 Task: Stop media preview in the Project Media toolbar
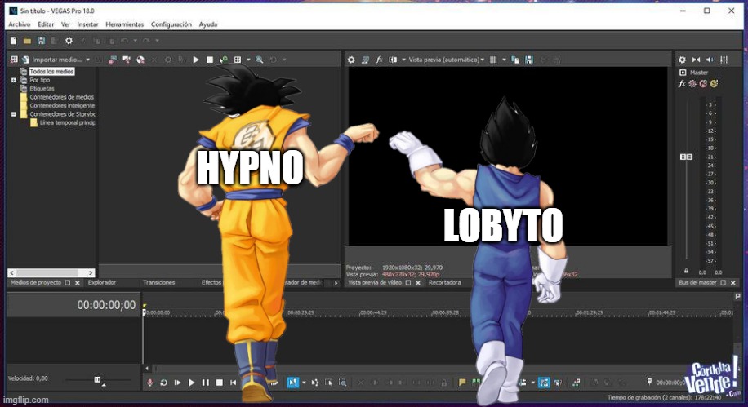coord(209,60)
